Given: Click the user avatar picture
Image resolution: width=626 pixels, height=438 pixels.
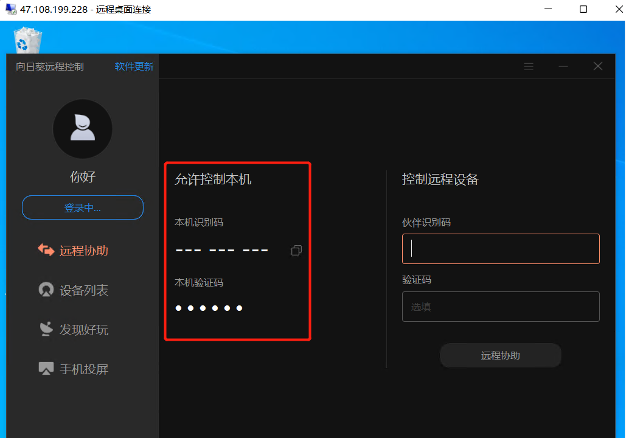Looking at the screenshot, I should pos(83,129).
